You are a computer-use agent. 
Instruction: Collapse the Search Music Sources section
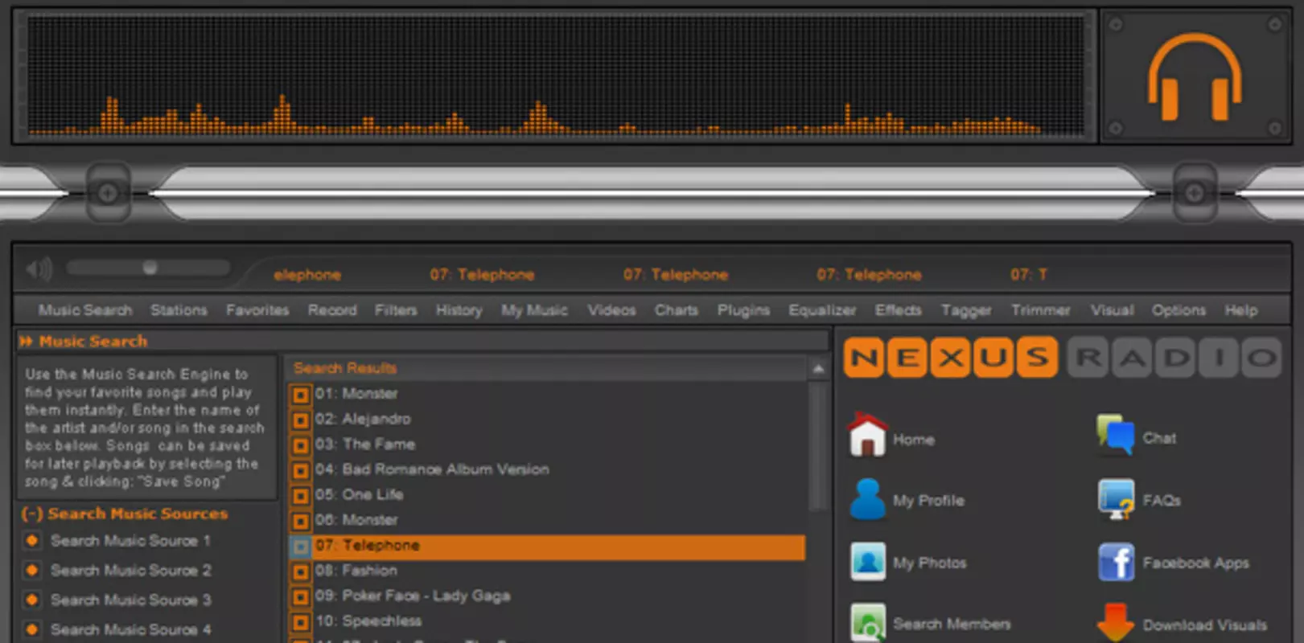32,514
